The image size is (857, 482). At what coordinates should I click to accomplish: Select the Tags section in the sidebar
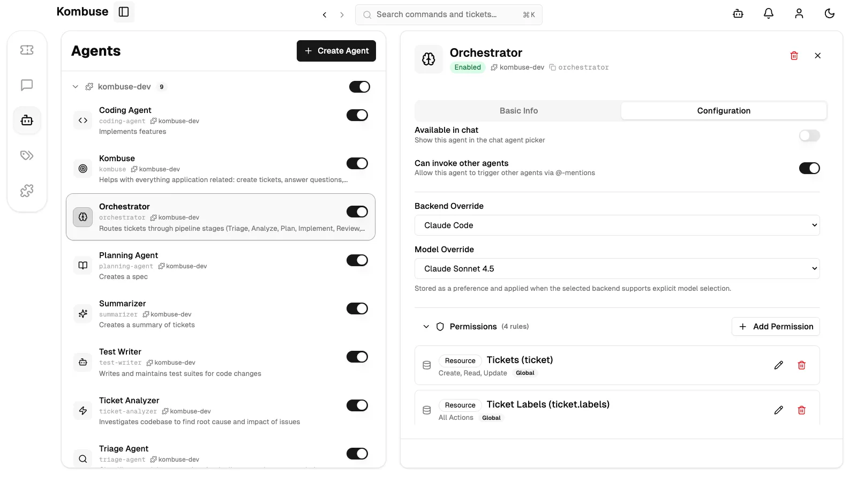pyautogui.click(x=27, y=155)
